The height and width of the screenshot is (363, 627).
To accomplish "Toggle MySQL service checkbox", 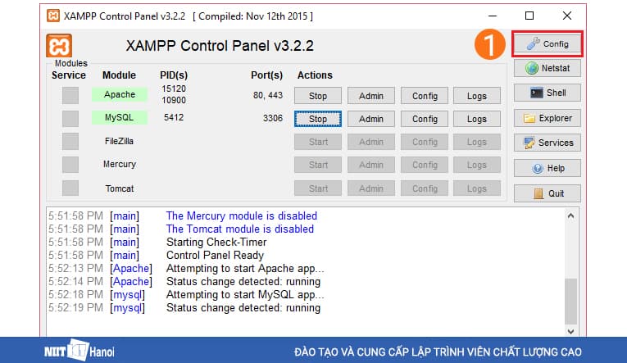I will click(x=70, y=118).
